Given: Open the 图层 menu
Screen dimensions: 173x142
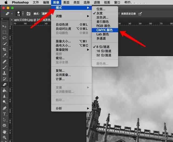Looking at the screenshot, I should (x=66, y=2).
